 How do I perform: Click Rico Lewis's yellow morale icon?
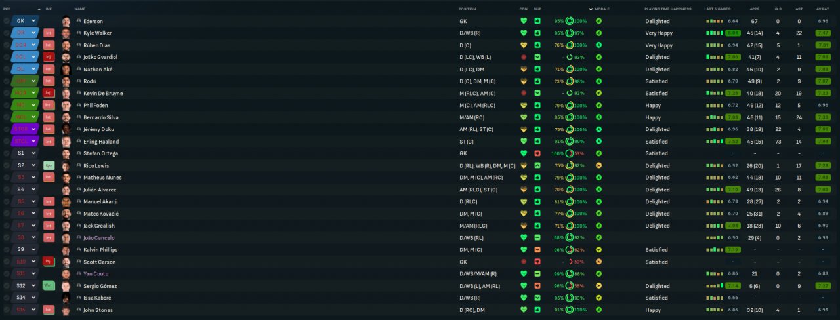[598, 165]
